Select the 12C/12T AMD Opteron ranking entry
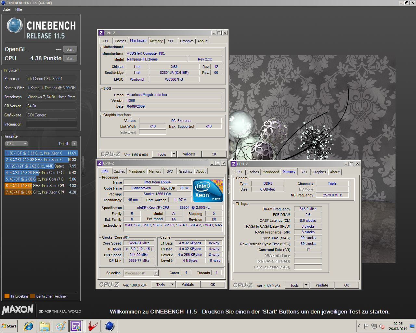Viewport: 416px width, 333px height. pos(41,166)
